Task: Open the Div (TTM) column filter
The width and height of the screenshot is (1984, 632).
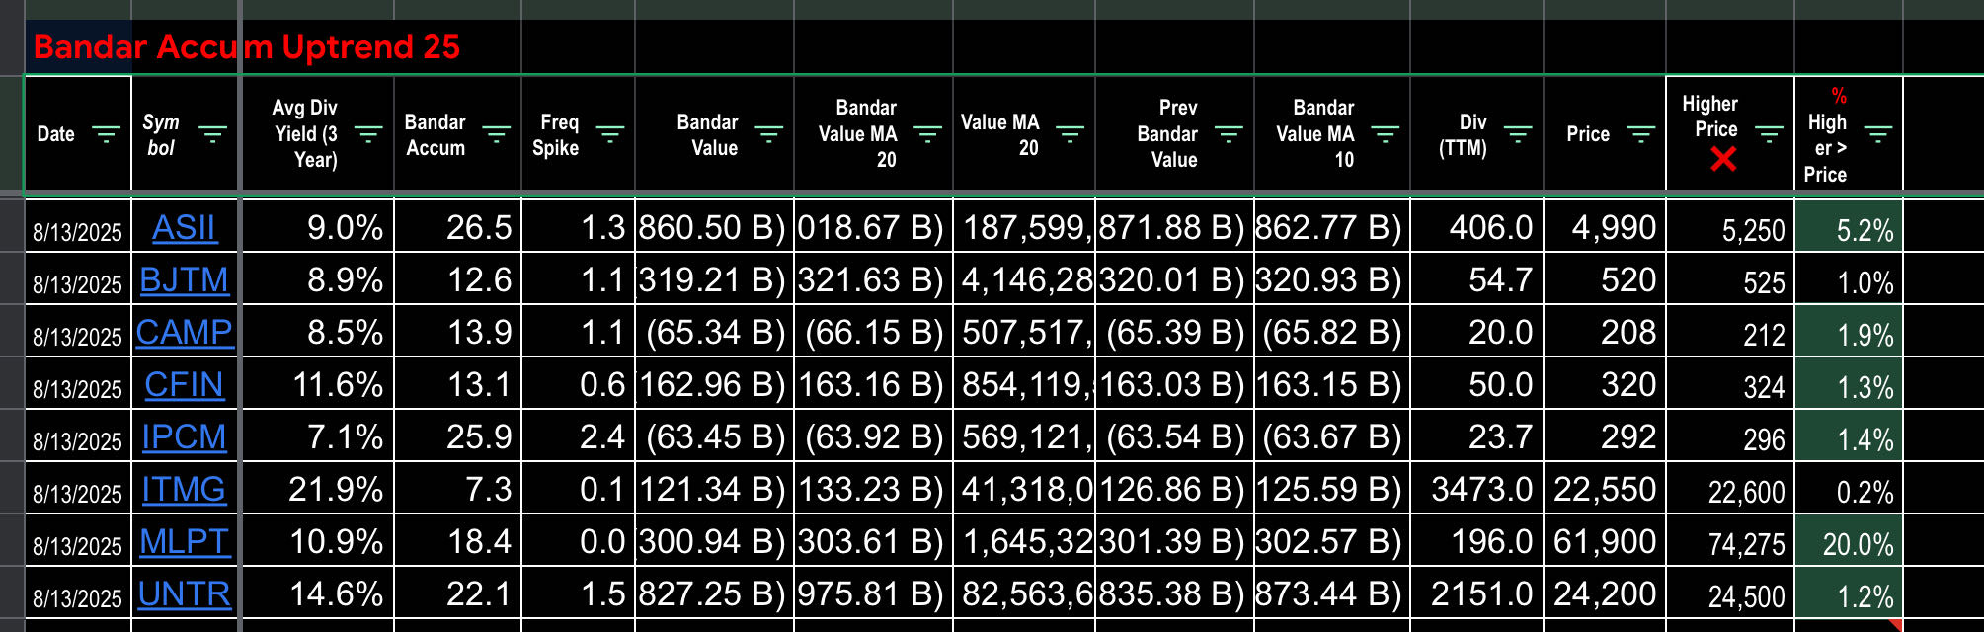Action: coord(1518,134)
